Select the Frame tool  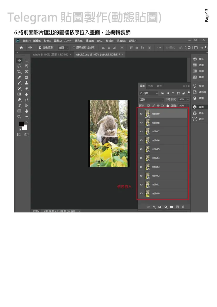[27, 72]
